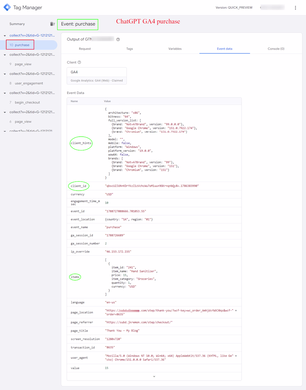
Task: Click the Tag Manager title text
Action: tap(28, 7)
